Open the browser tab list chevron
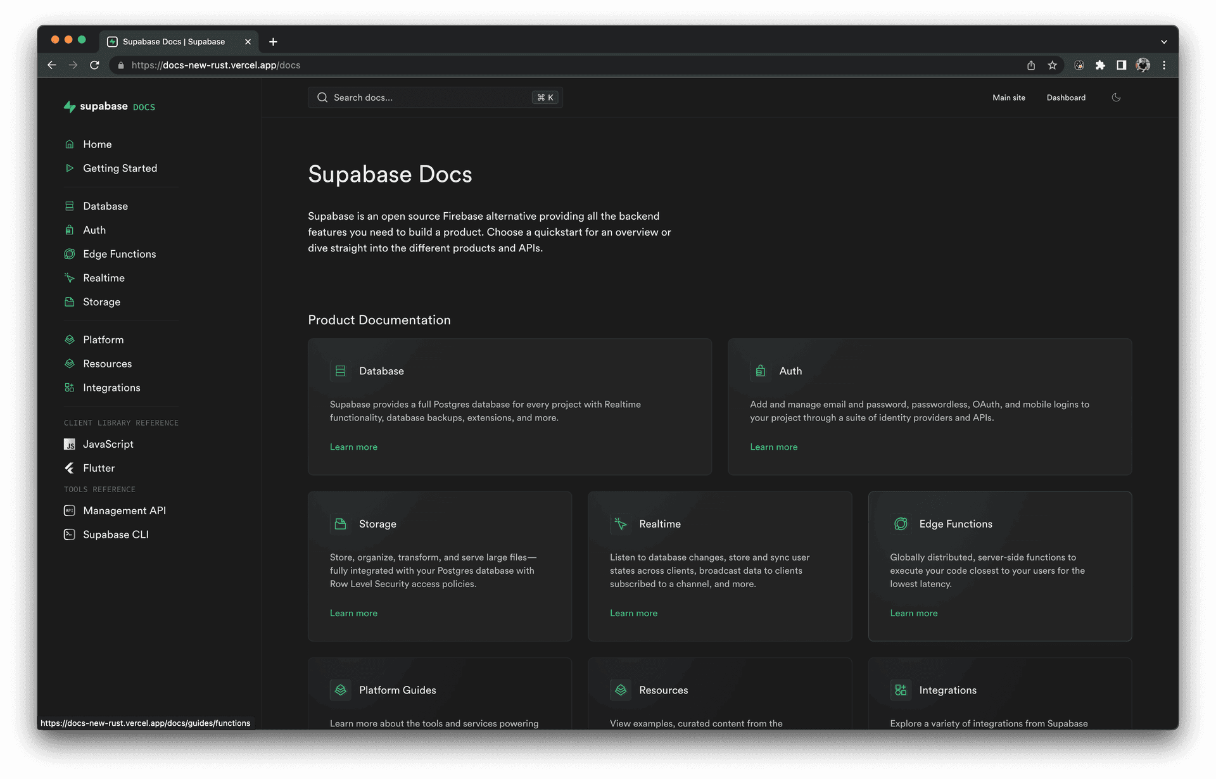1216x779 pixels. (1164, 41)
